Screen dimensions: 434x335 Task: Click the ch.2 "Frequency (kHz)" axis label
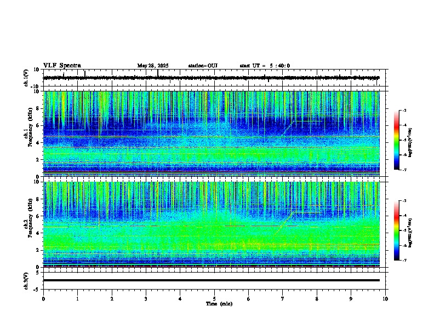tap(30, 218)
